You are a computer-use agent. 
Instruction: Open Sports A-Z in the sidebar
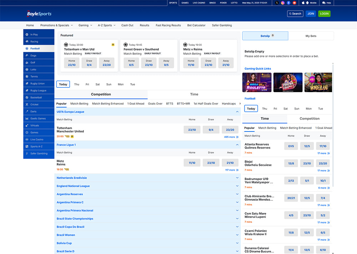39,146
